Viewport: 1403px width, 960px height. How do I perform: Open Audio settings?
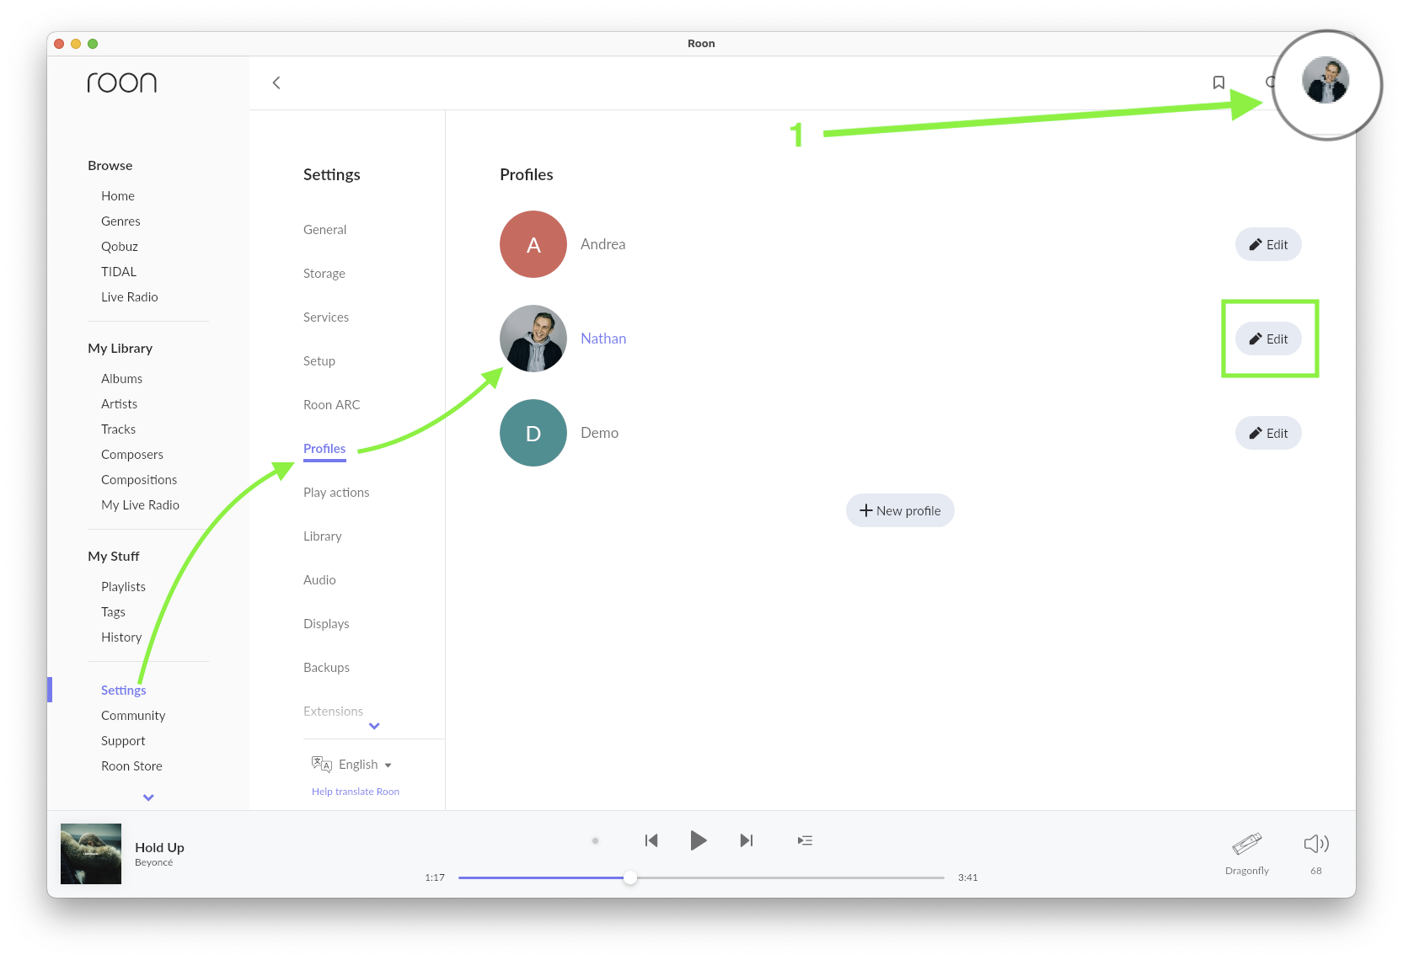[319, 580]
